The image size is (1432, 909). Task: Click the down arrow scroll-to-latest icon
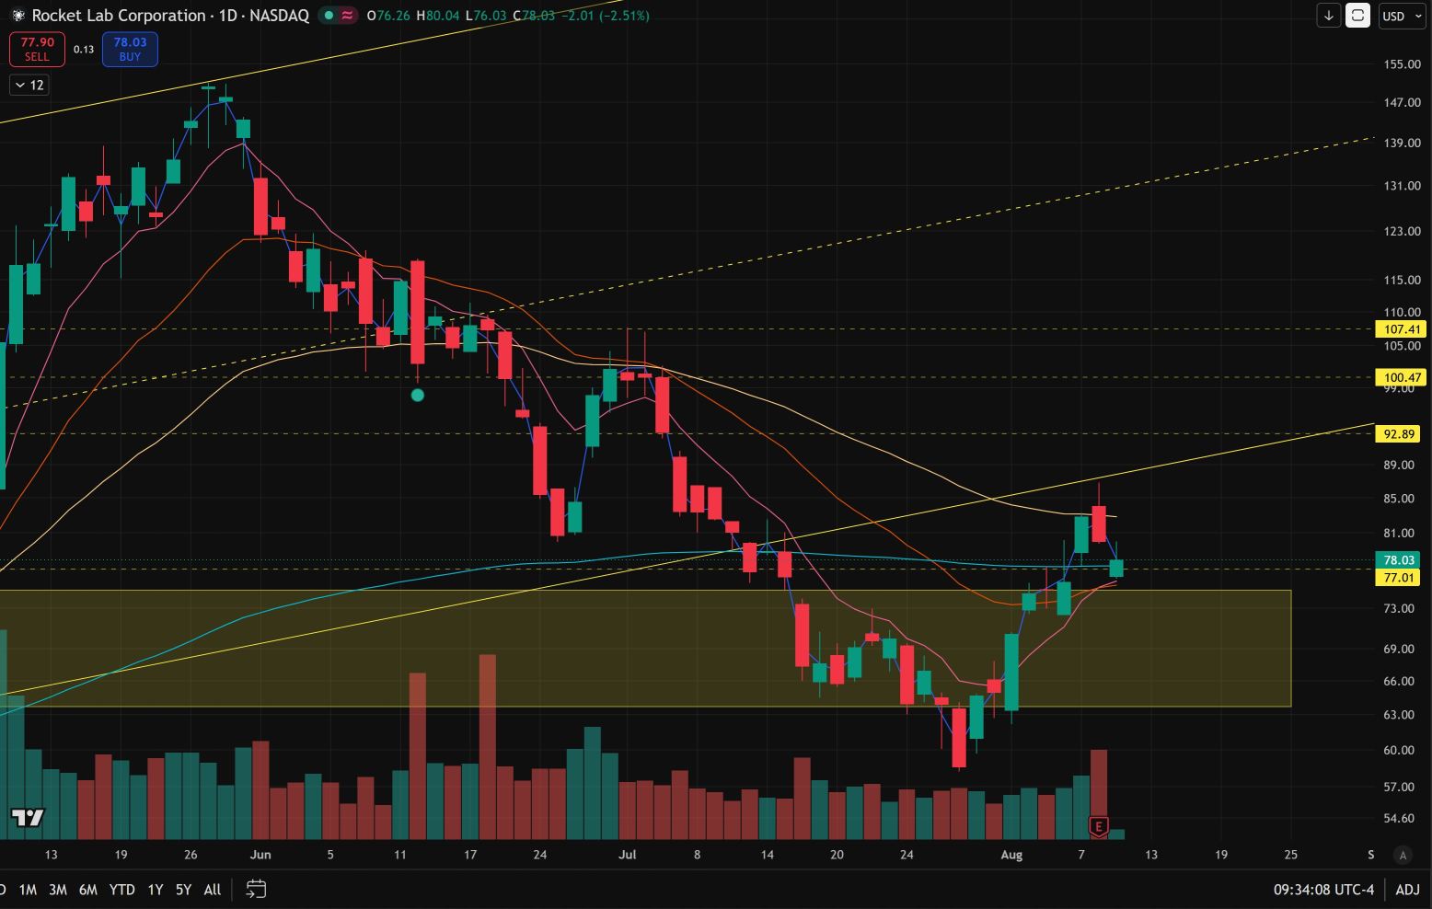[1328, 16]
